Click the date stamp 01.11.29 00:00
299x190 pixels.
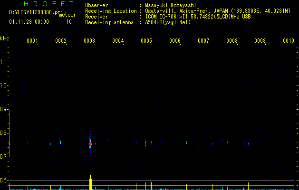coord(29,22)
